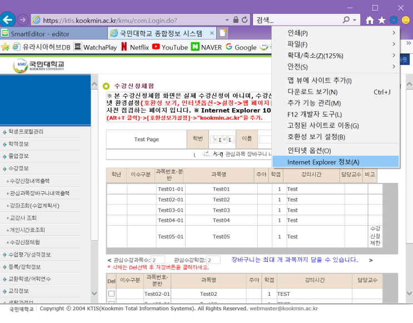Viewport: 413px width, 323px height.
Task: Open 안전(S) submenu
Action: tap(336, 67)
